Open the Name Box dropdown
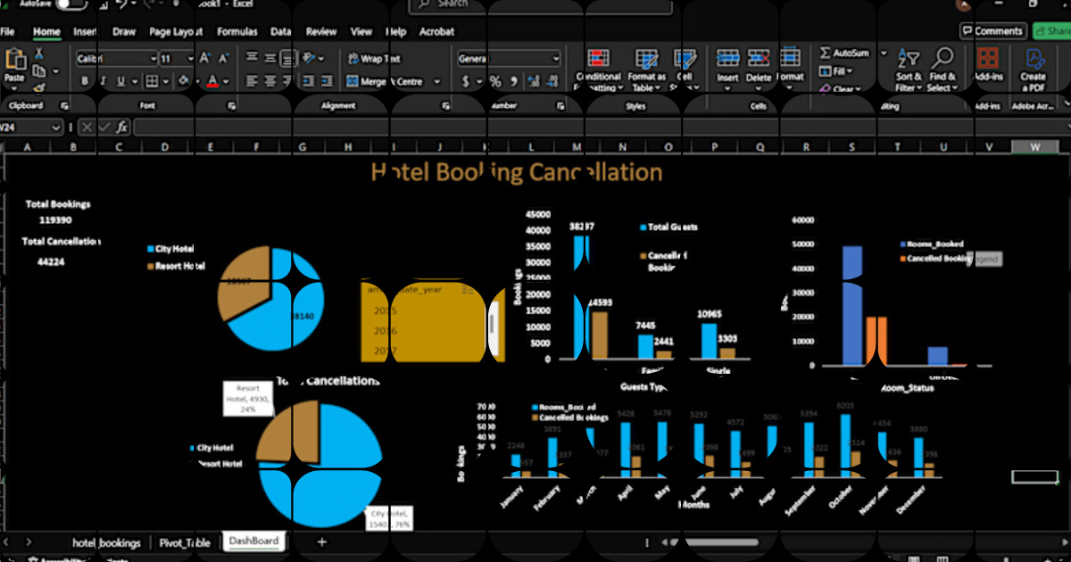Screen dimensions: 1071x562 coord(55,128)
